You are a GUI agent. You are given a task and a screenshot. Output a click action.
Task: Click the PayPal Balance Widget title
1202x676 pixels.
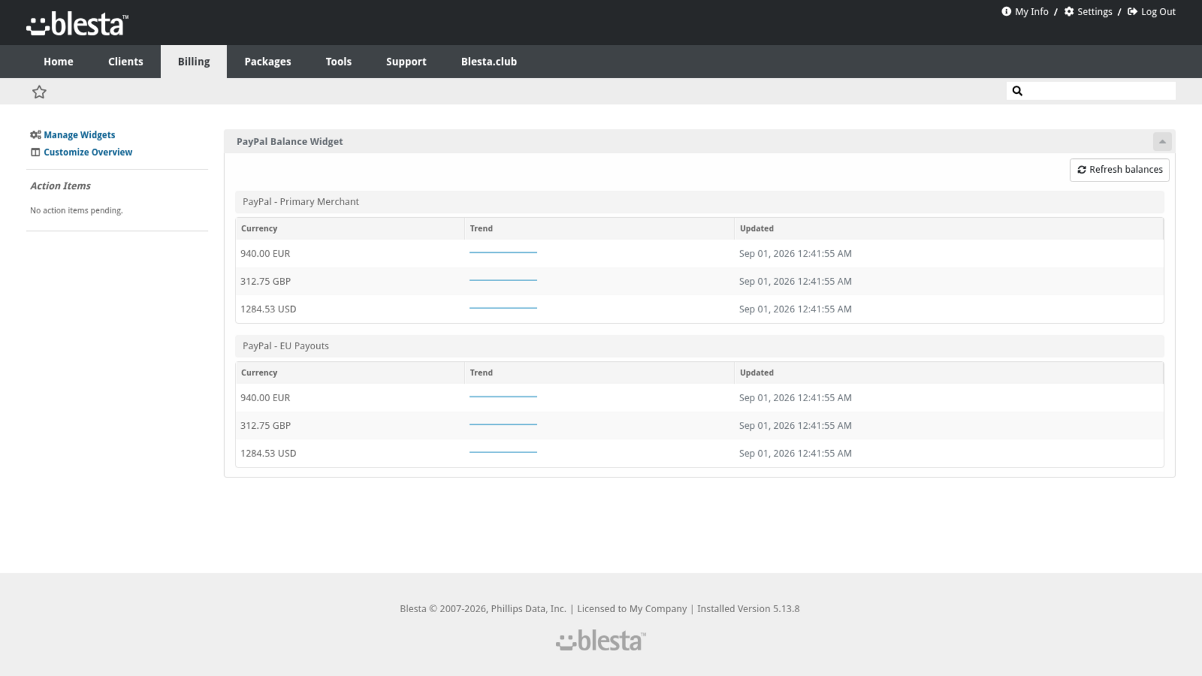(x=289, y=141)
